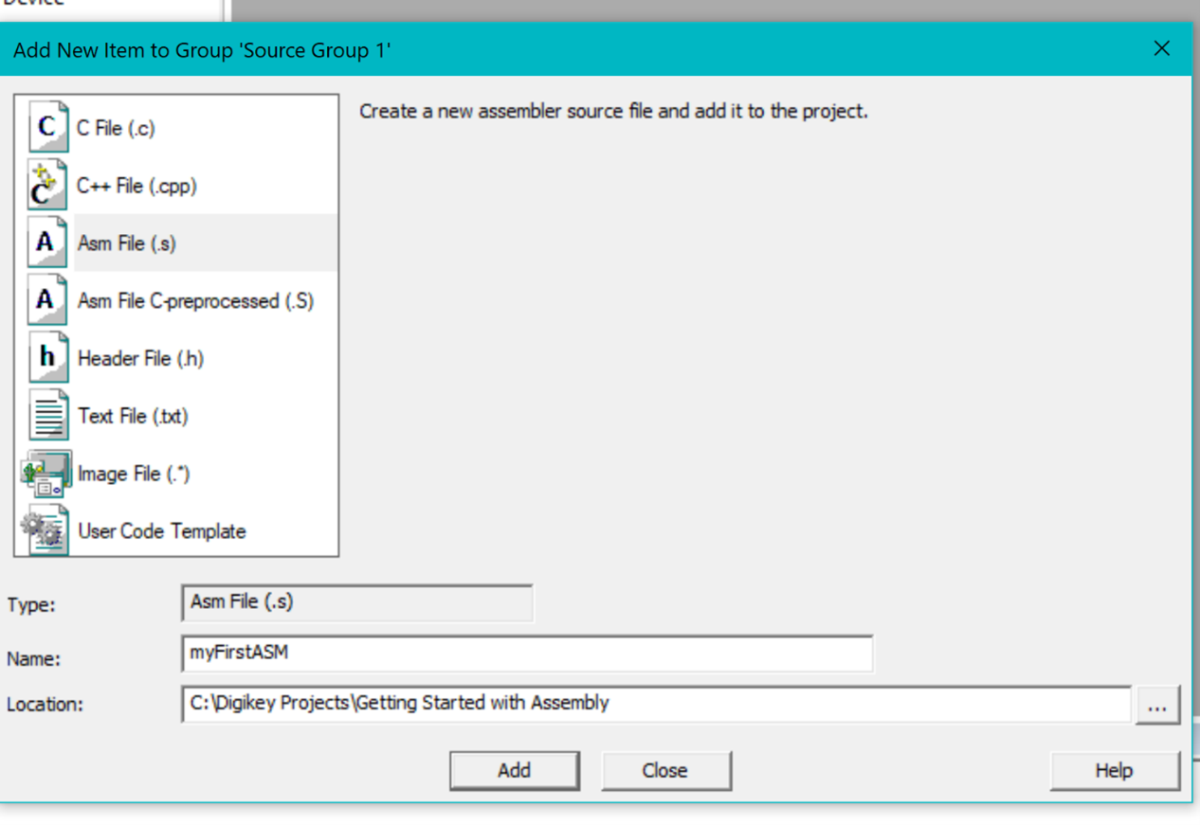Select the Asm File (.s) icon
The width and height of the screenshot is (1200, 825).
click(x=45, y=242)
